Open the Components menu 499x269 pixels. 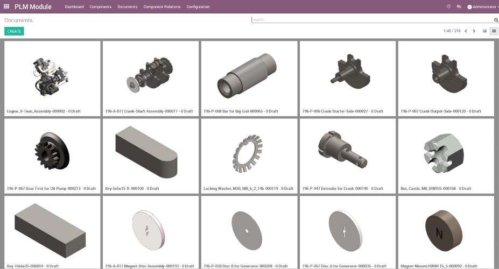[x=101, y=6]
